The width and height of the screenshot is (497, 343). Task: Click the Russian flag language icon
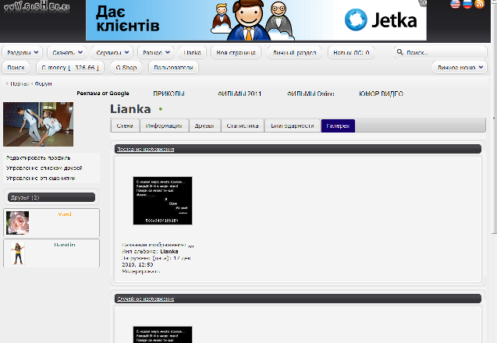coord(467,5)
